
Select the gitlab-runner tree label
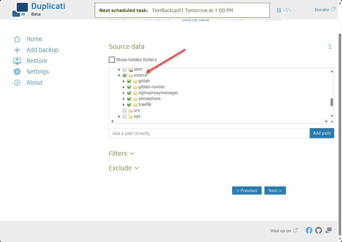pyautogui.click(x=152, y=87)
